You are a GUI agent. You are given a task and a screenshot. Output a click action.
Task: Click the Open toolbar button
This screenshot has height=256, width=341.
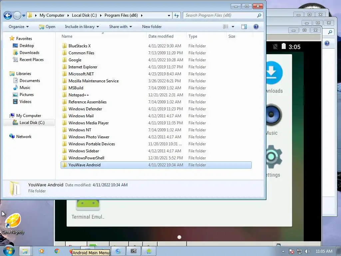point(47,27)
